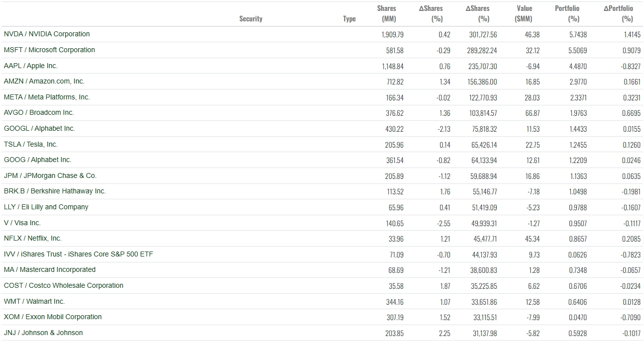The image size is (644, 343).
Task: Open BRK.B / Berkshire Hathaway Inc.
Action: click(55, 191)
